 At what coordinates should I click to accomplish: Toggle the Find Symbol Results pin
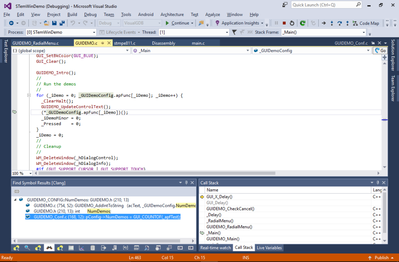tap(186, 183)
